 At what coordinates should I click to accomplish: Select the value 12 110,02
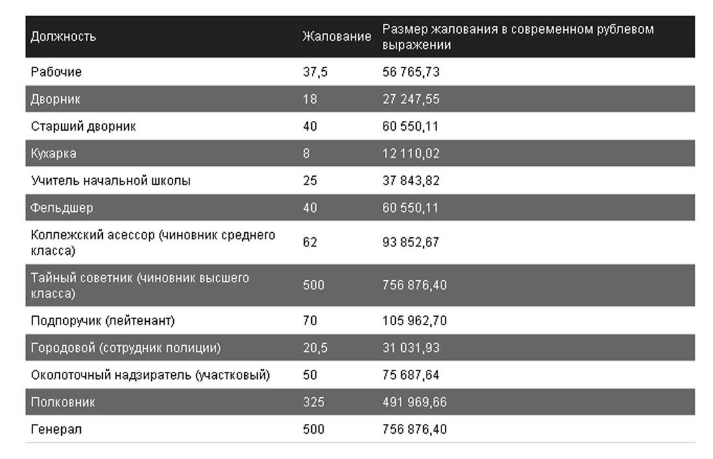(411, 153)
